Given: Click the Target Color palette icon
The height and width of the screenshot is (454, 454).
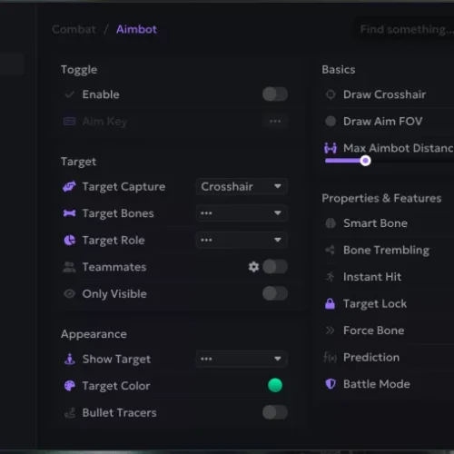Looking at the screenshot, I should (x=70, y=386).
